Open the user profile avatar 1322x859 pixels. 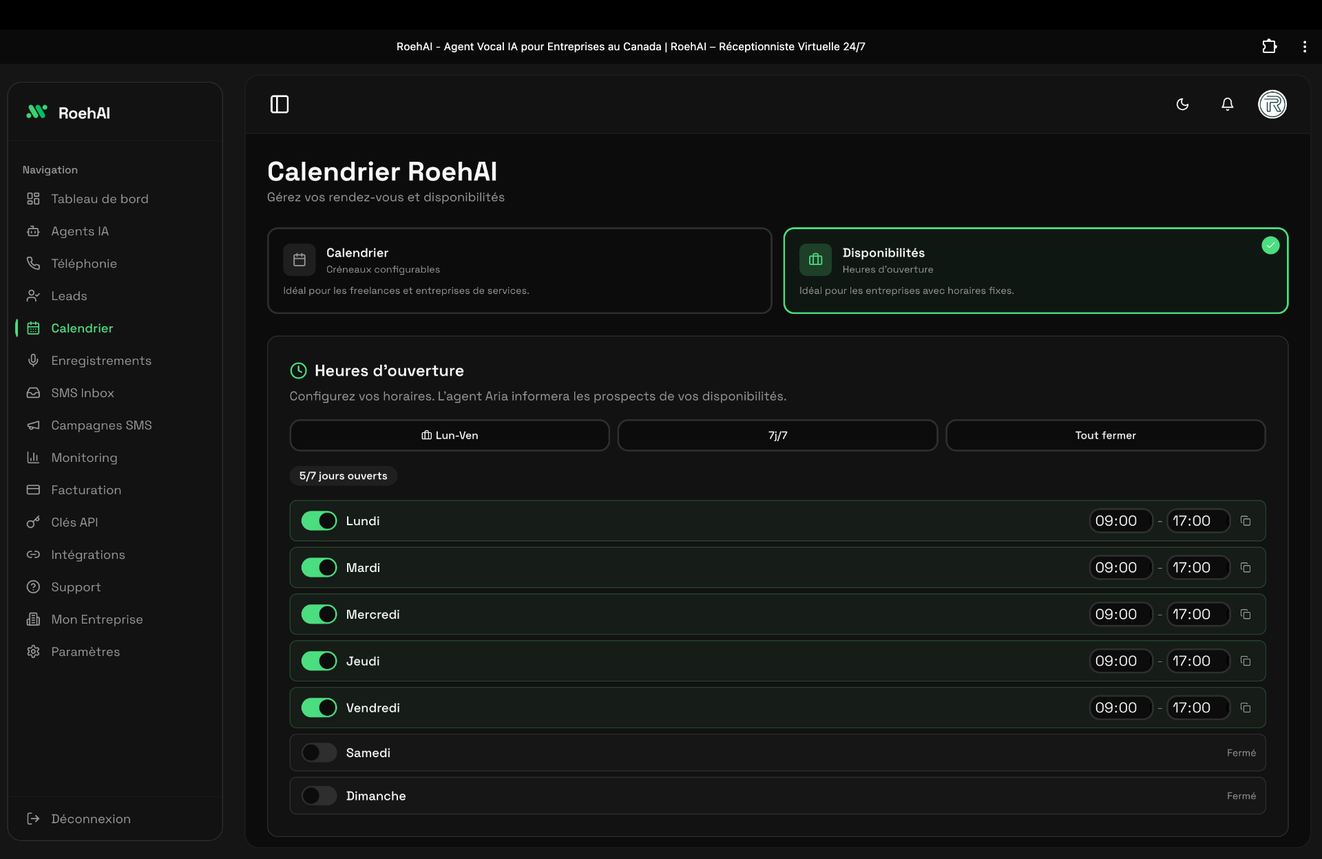point(1272,104)
